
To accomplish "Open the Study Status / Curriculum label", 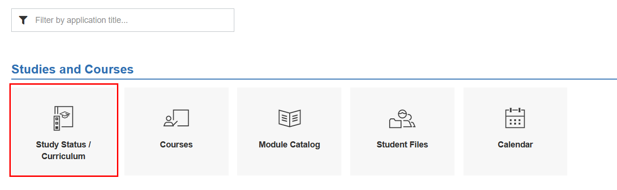I will click(63, 151).
